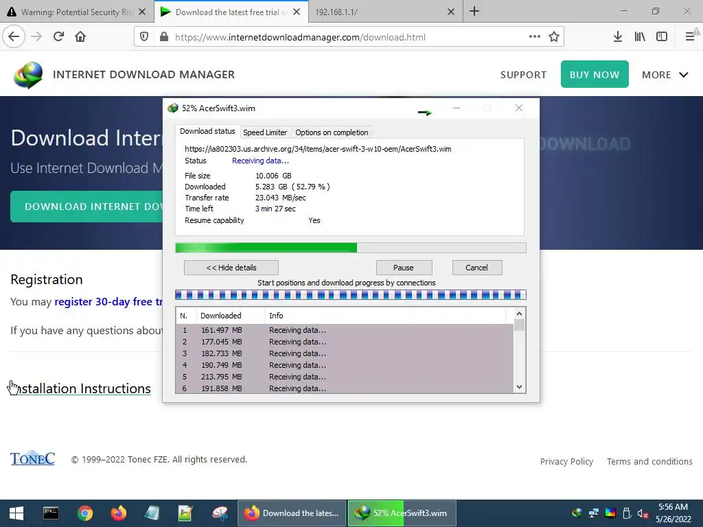
Task: Click the connections list scroll down arrow
Action: tap(519, 387)
